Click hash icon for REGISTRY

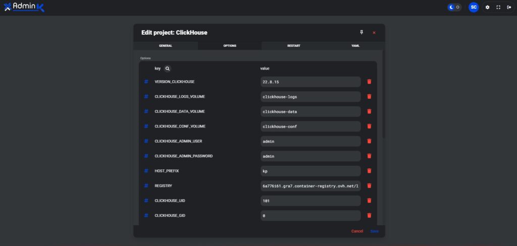point(146,186)
